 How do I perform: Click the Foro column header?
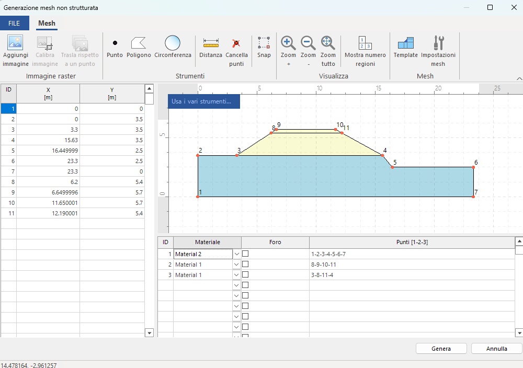click(x=275, y=243)
